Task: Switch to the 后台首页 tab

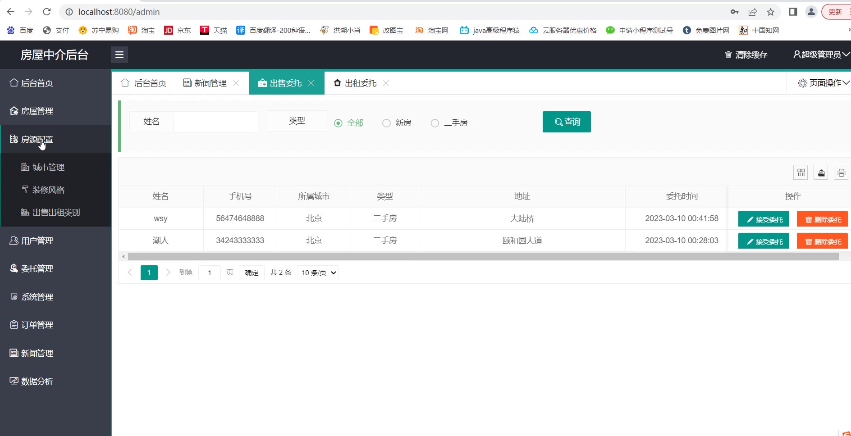Action: [x=144, y=83]
